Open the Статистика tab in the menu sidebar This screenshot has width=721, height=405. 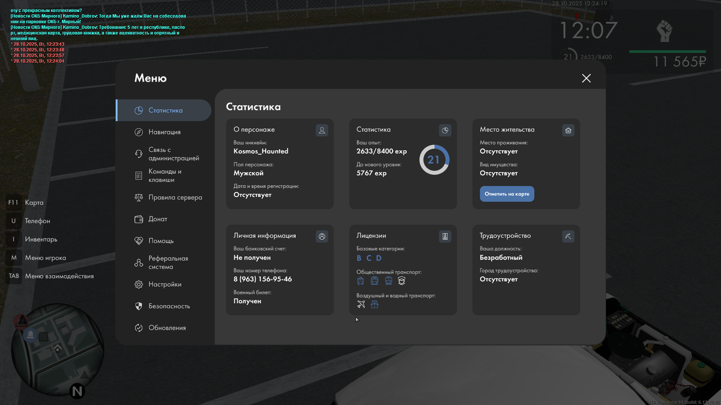pos(163,110)
